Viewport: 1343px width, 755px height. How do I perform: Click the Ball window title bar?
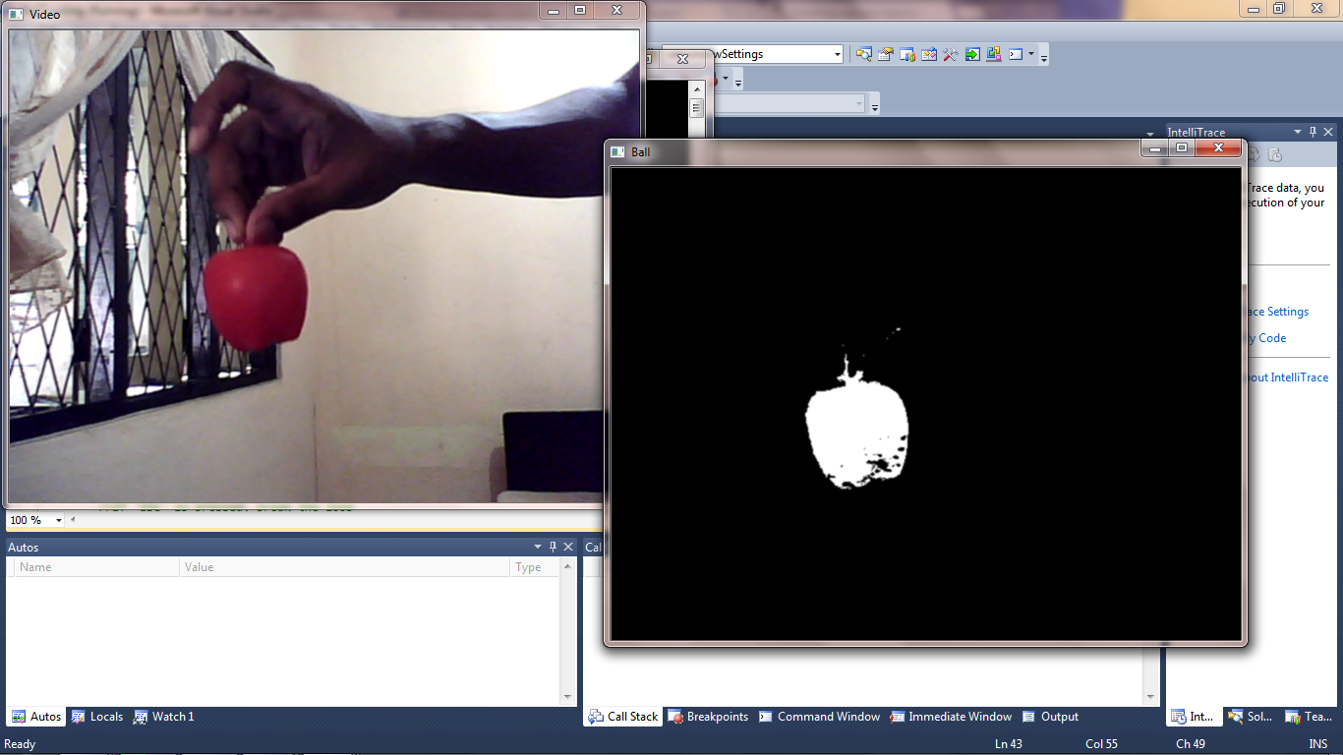[873, 151]
